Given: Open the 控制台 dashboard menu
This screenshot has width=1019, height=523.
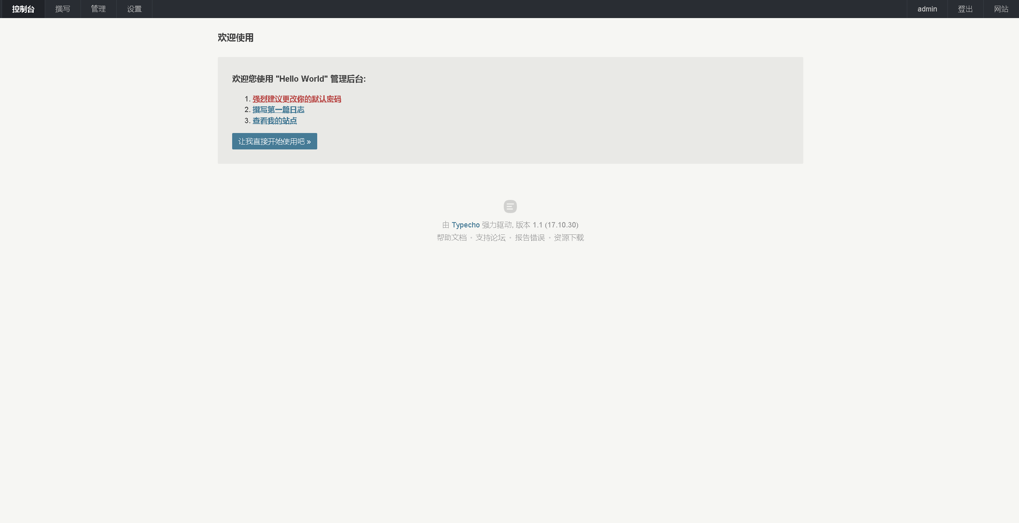Looking at the screenshot, I should click(x=23, y=9).
